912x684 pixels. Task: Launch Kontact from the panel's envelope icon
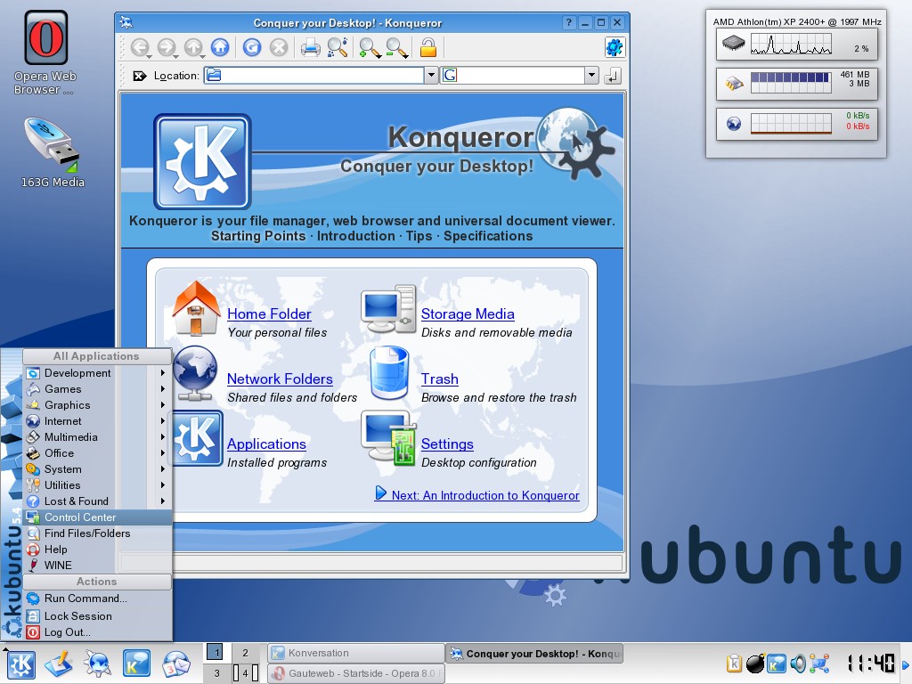[x=175, y=664]
